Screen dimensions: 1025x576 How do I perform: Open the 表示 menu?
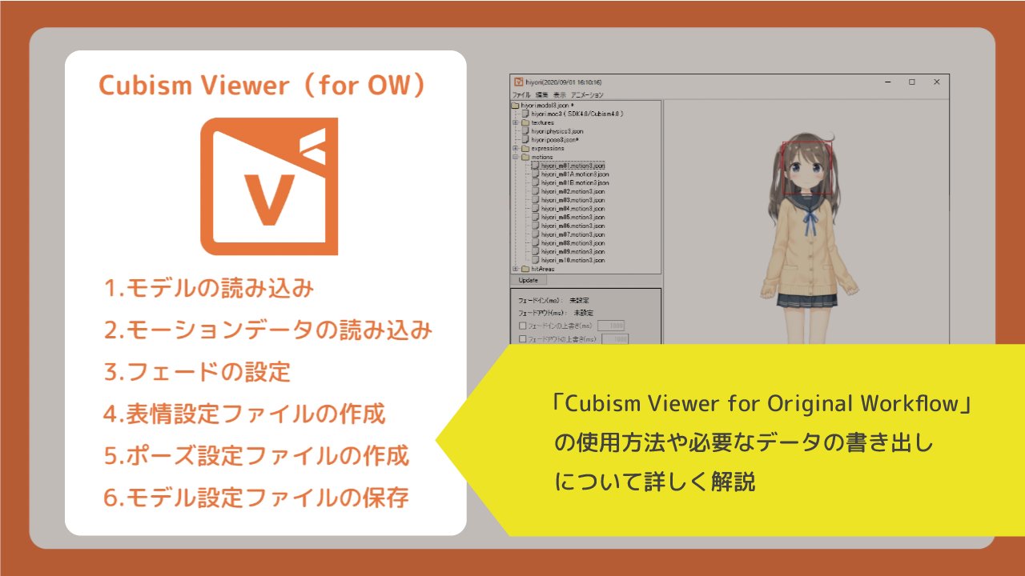(x=560, y=94)
